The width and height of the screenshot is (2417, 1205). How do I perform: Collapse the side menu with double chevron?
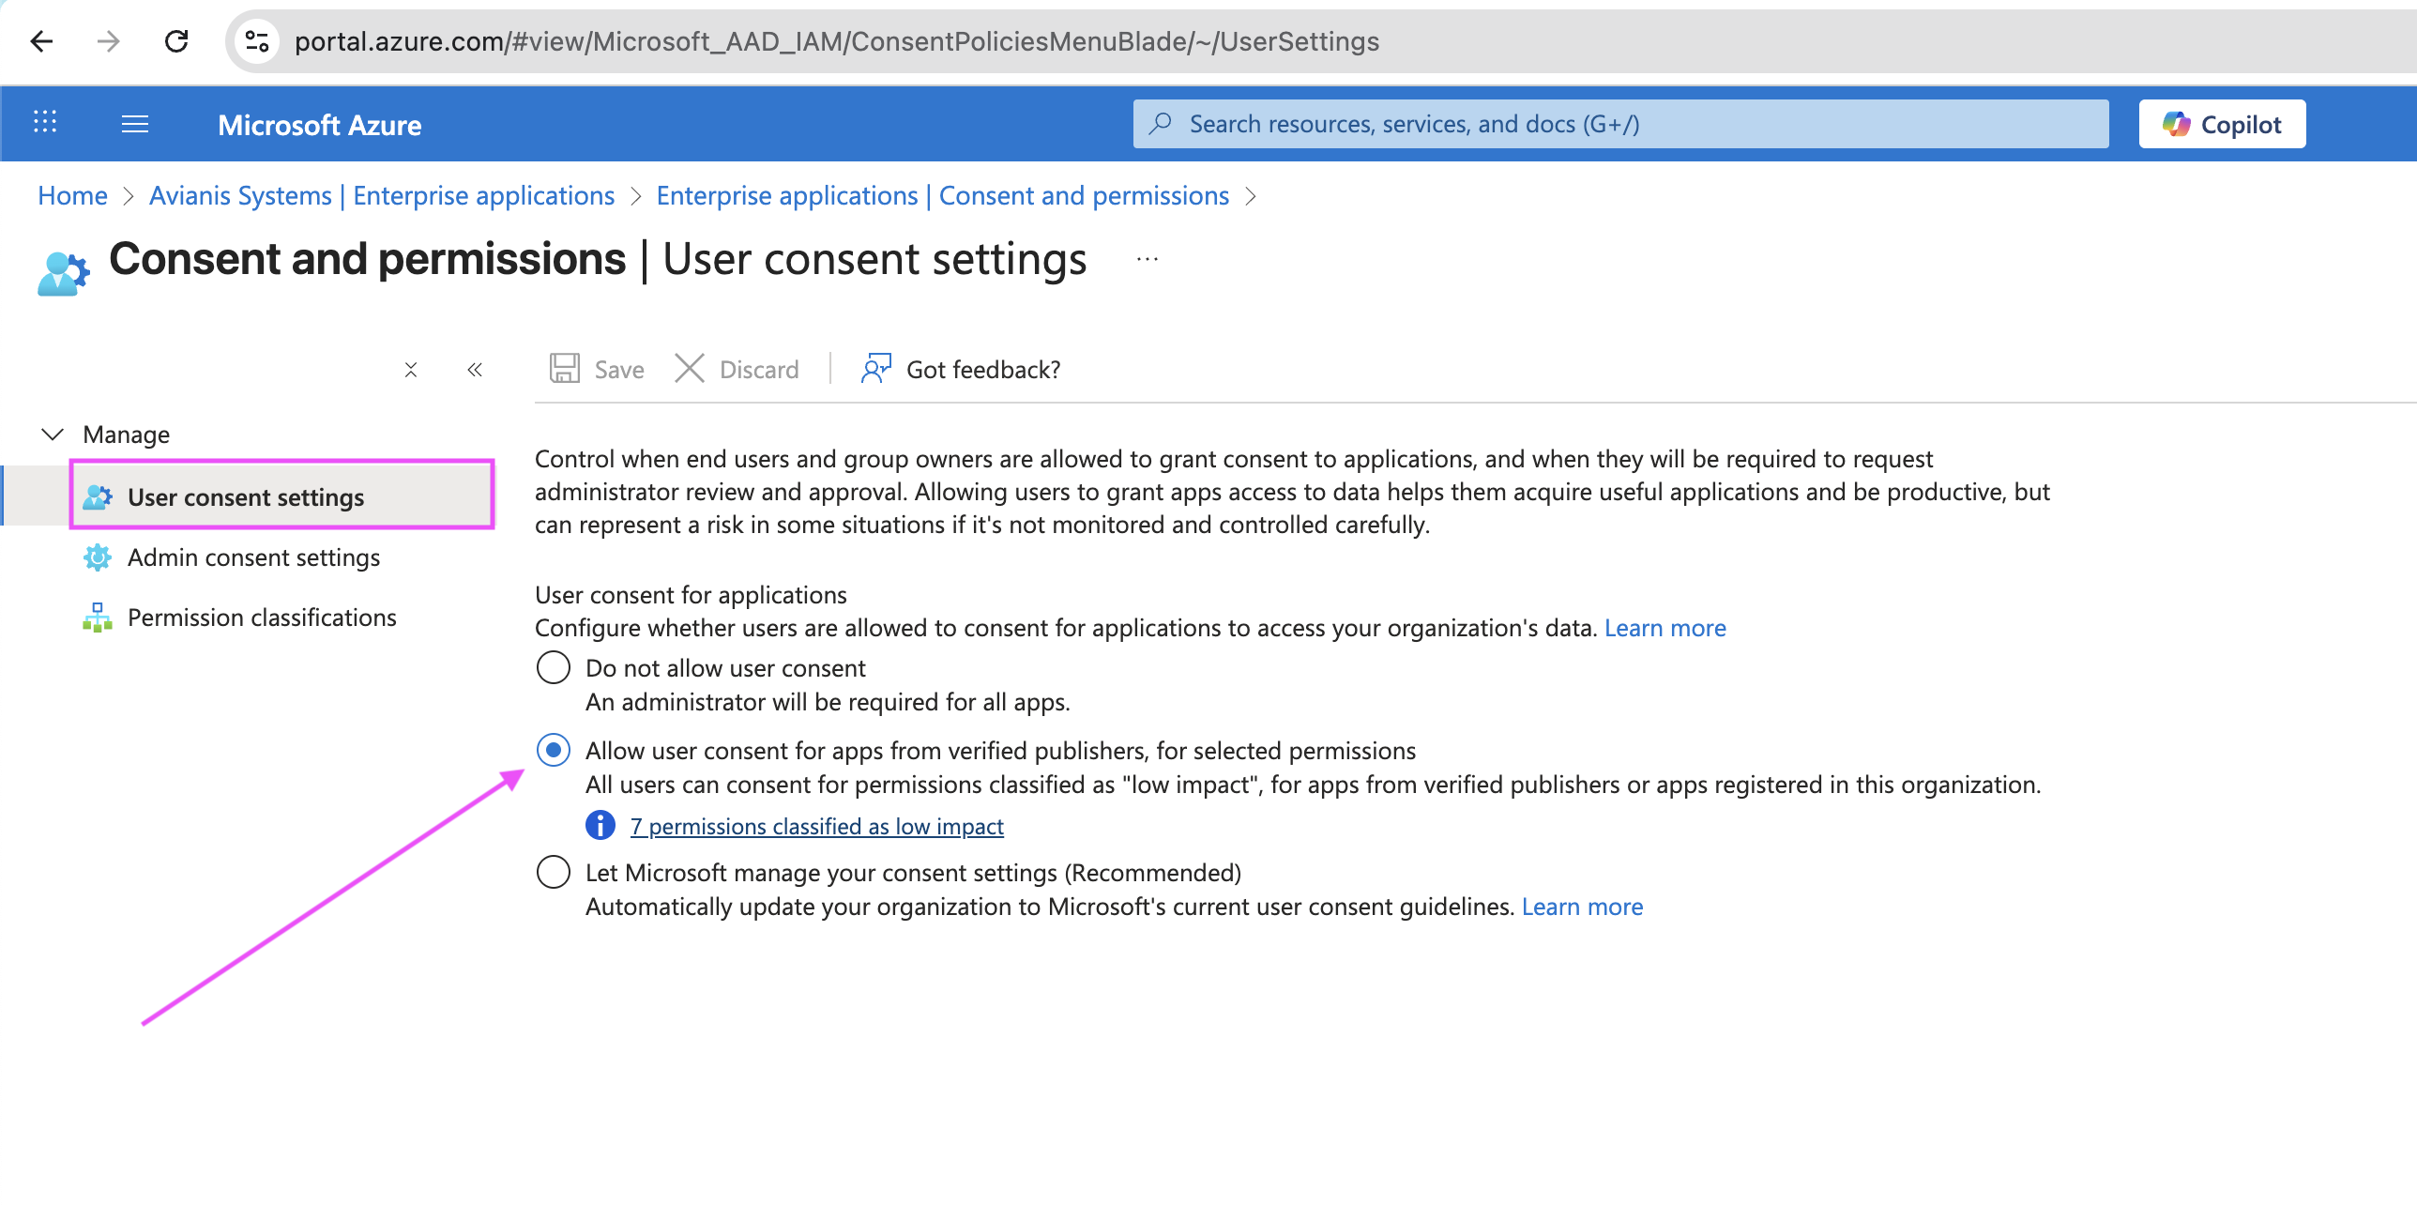475,370
